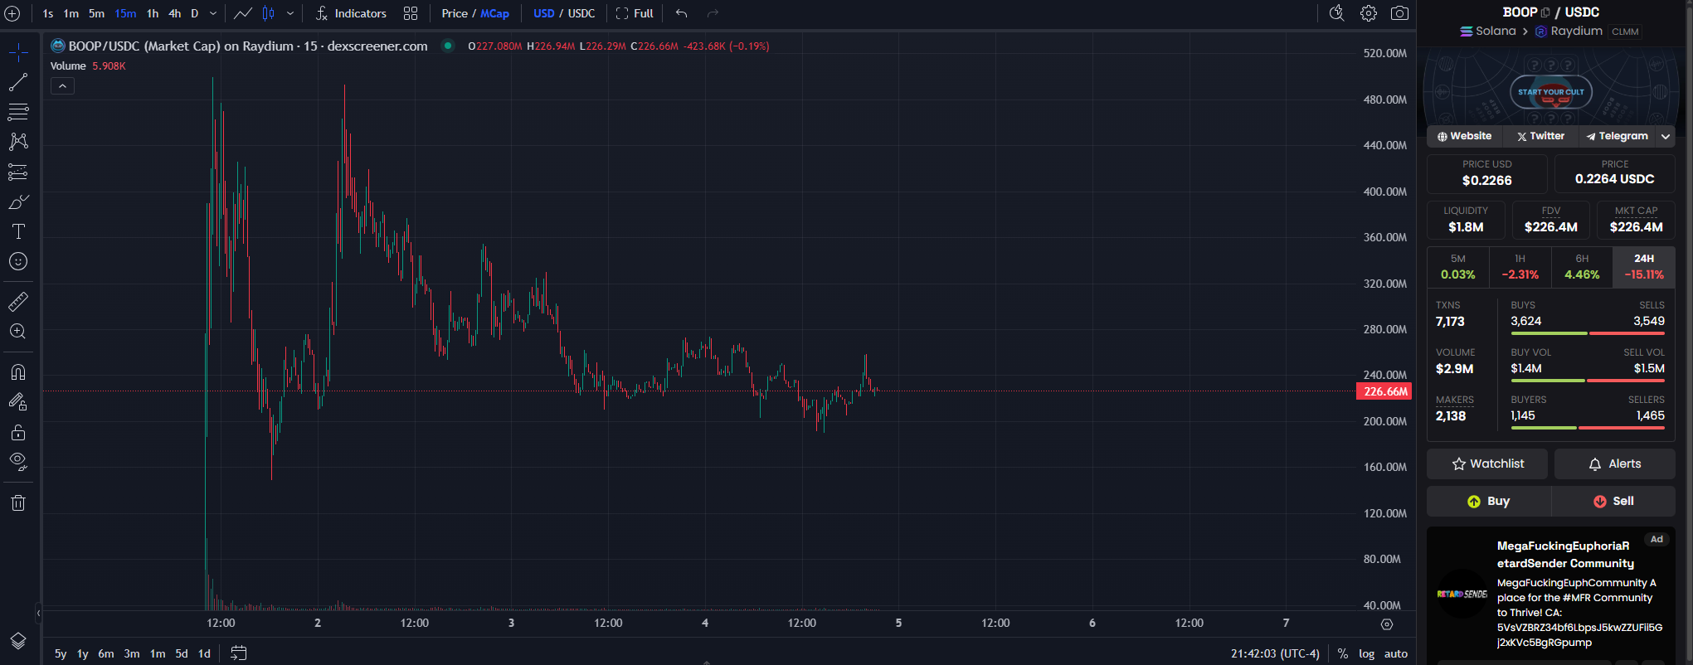Select the trend line drawing tool
Screen dimensions: 1693x665
[18, 82]
